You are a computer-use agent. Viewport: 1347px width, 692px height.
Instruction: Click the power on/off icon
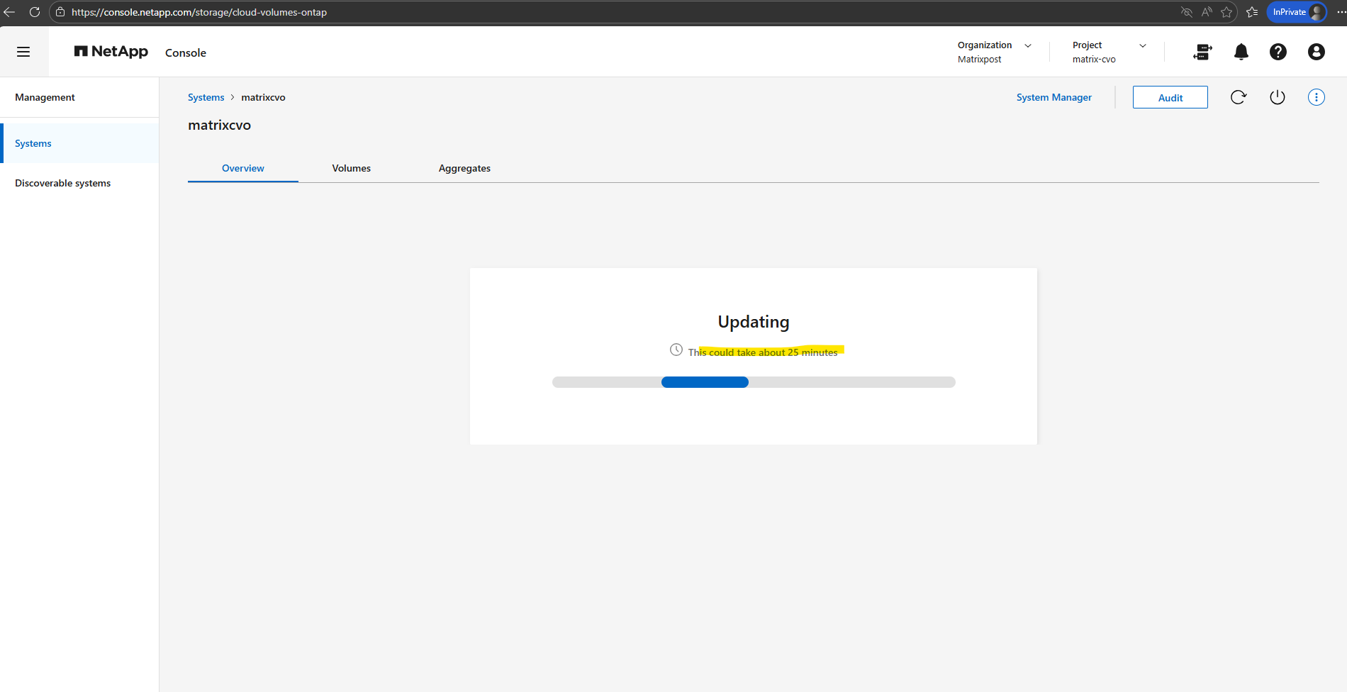click(x=1278, y=97)
